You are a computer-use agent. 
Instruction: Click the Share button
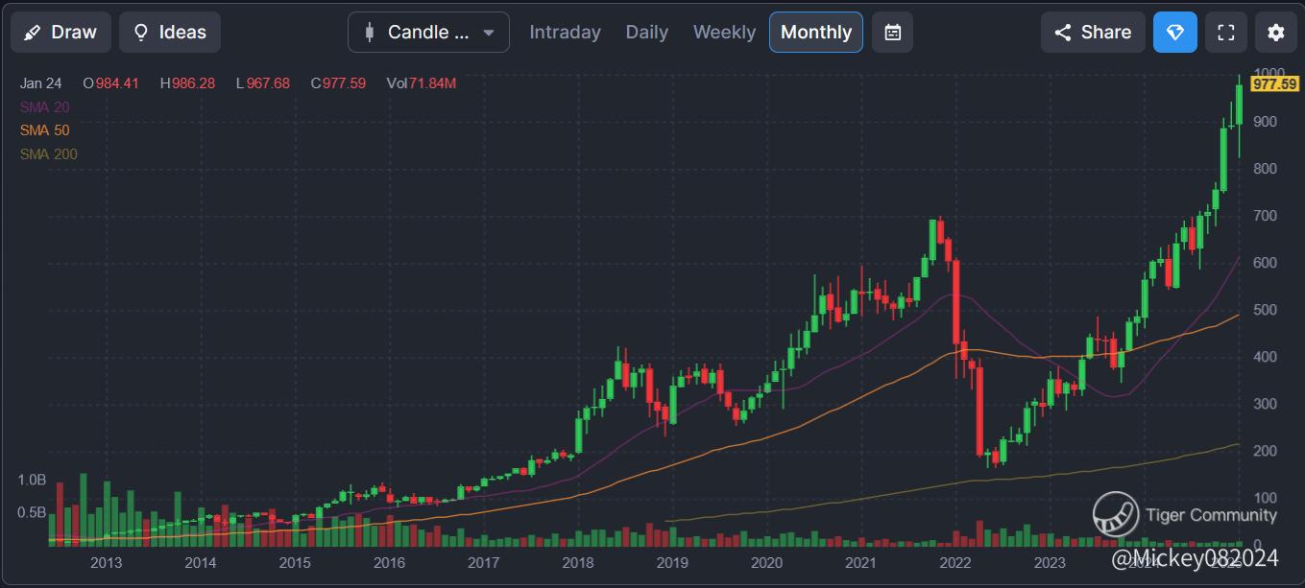pyautogui.click(x=1093, y=33)
